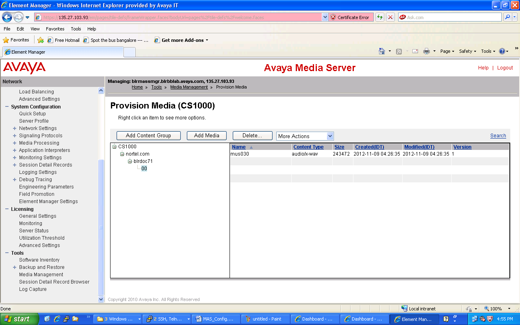Expand Network Settings in sidebar
Screen dimensions: 520x325
[15, 128]
